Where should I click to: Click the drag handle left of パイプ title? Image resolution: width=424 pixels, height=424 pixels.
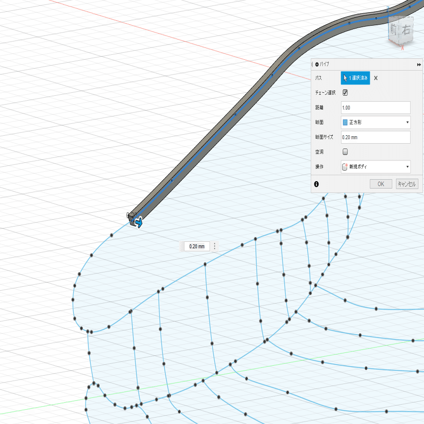click(x=312, y=64)
